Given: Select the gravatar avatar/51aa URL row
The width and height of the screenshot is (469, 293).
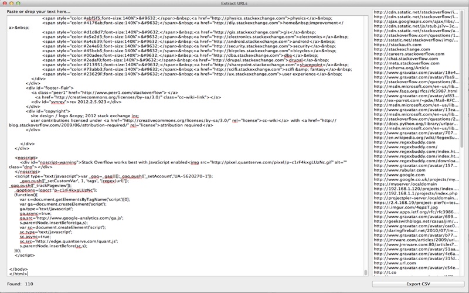Looking at the screenshot, I should click(x=416, y=249).
